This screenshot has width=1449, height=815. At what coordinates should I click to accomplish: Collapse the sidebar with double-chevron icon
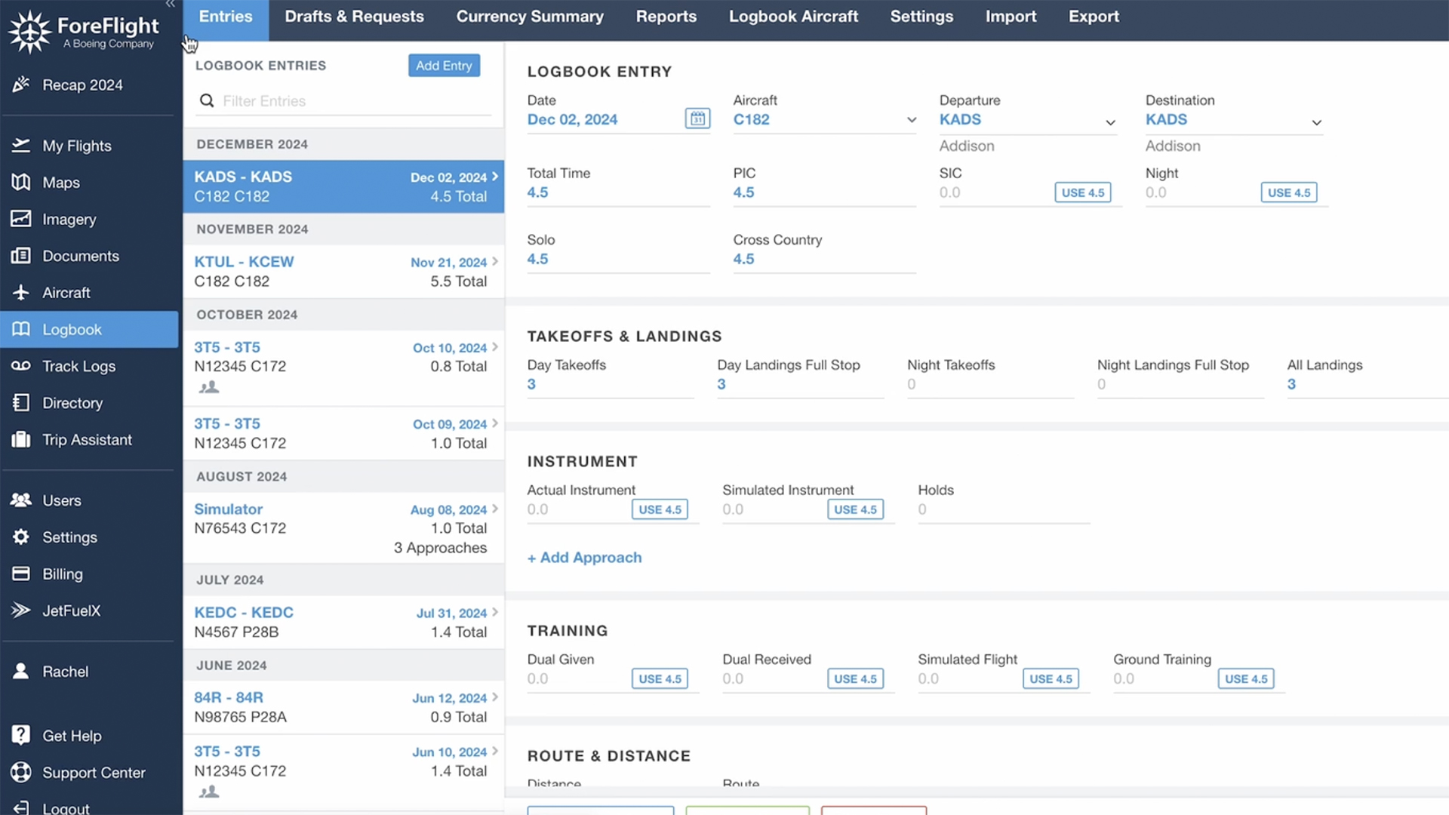click(x=171, y=5)
